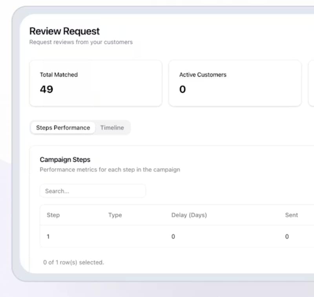Screen dimensions: 314x297
Task: Click the Delay value in step 1 row
Action: 173,236
